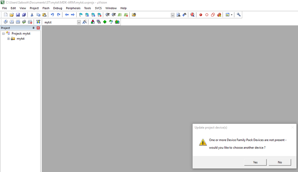The image size is (298, 172).
Task: Unindent the selected lines
Action: click(114, 15)
